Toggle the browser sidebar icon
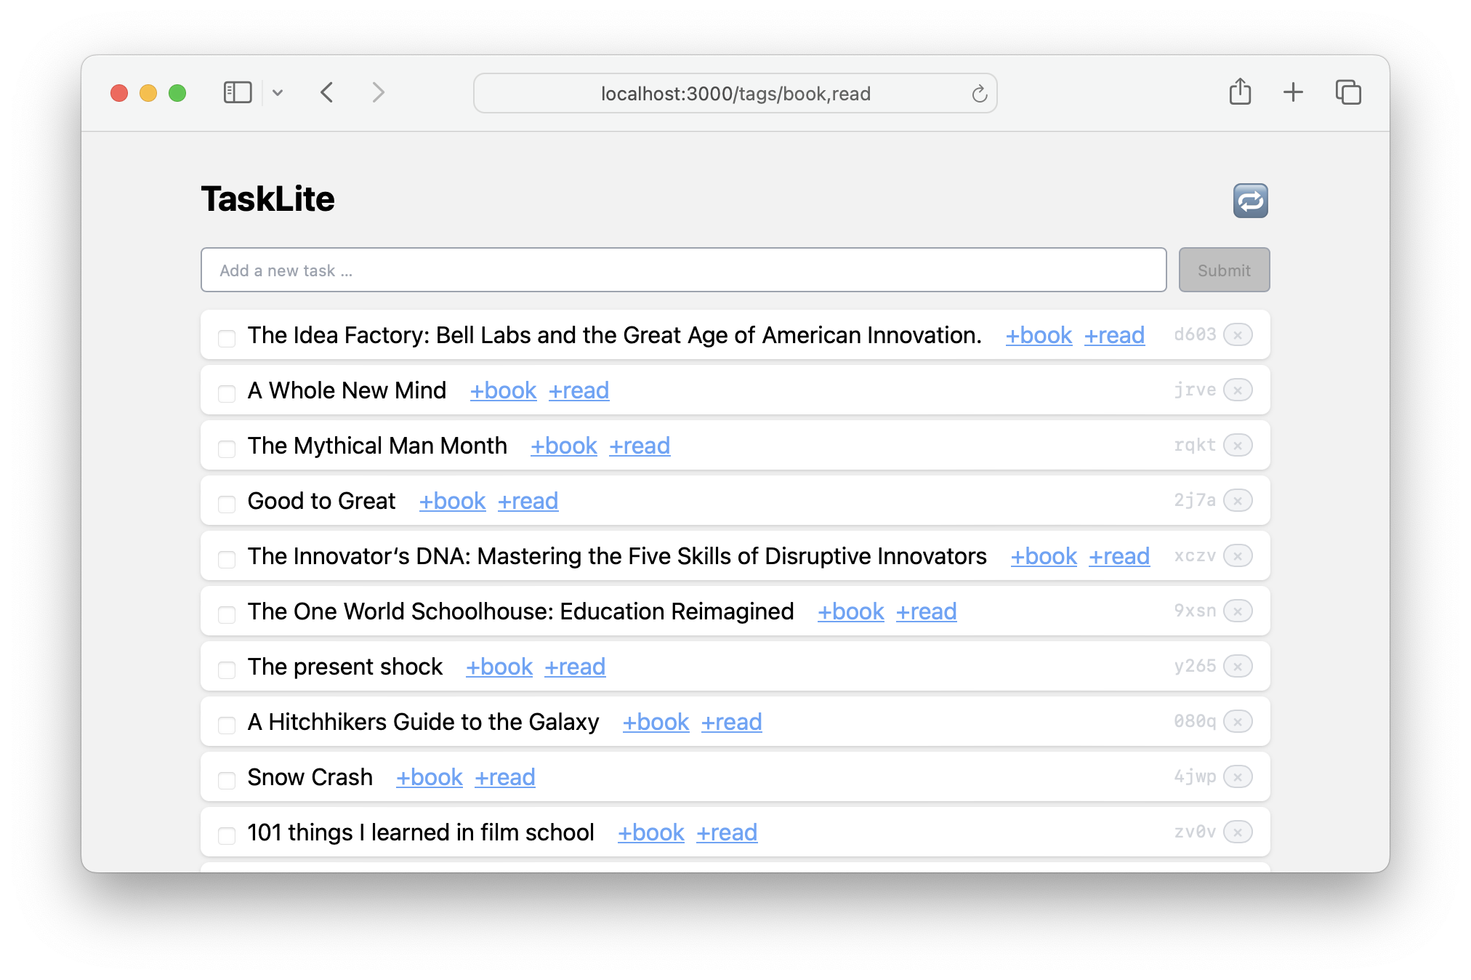Viewport: 1471px width, 980px height. (x=236, y=92)
